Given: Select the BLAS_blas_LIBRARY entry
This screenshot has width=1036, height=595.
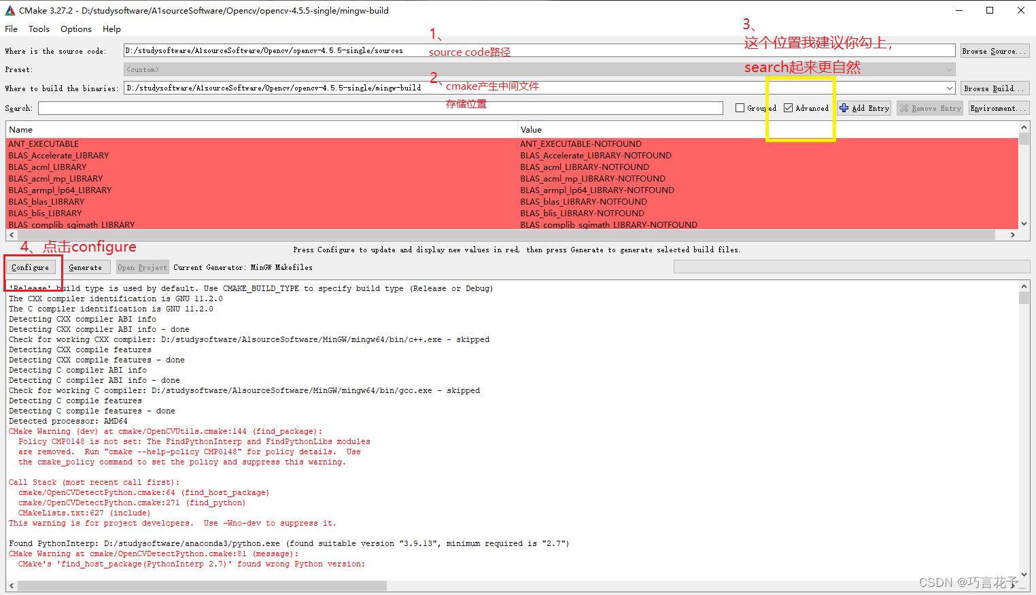Looking at the screenshot, I should 46,202.
